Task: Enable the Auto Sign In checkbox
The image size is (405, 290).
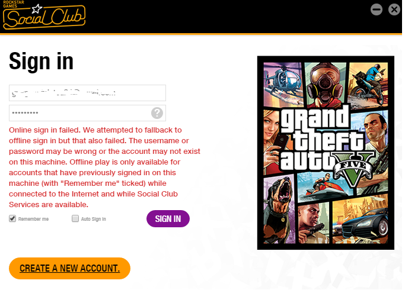Action: tap(75, 218)
